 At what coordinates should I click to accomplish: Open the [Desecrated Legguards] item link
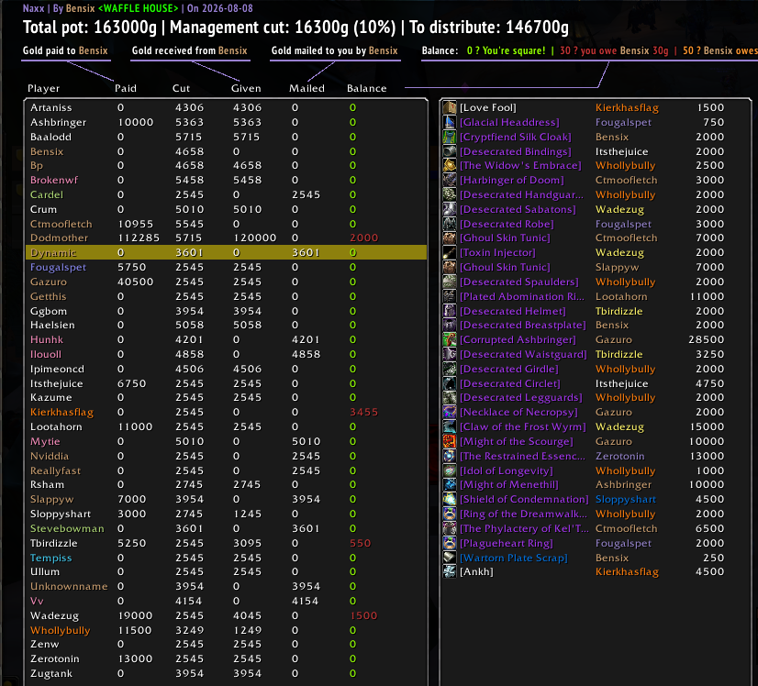coord(520,398)
